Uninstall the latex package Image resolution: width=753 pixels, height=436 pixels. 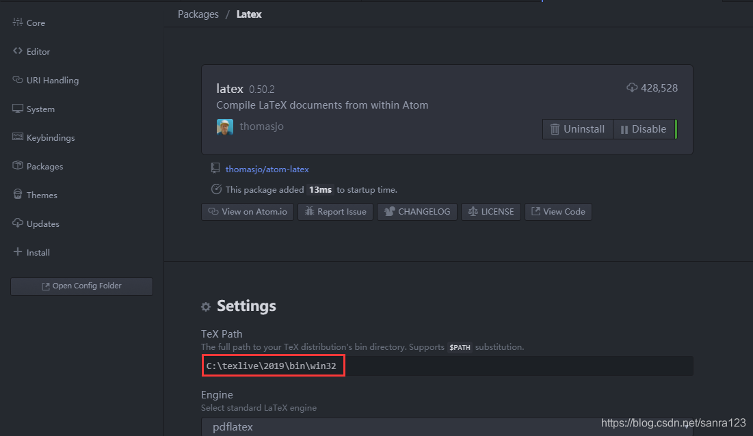(578, 129)
